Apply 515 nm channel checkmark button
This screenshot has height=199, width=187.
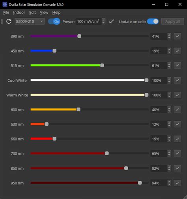point(177,66)
